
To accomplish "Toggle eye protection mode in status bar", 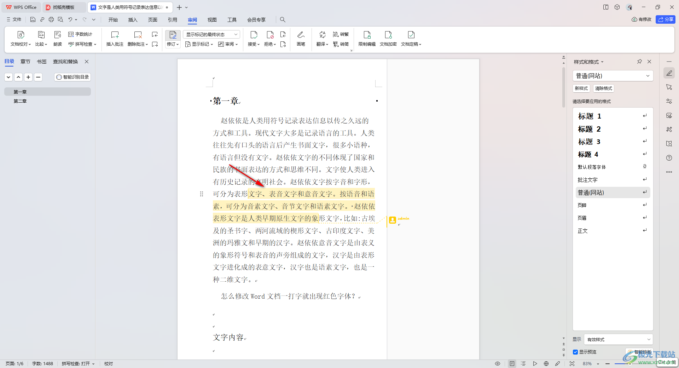I will [x=497, y=363].
